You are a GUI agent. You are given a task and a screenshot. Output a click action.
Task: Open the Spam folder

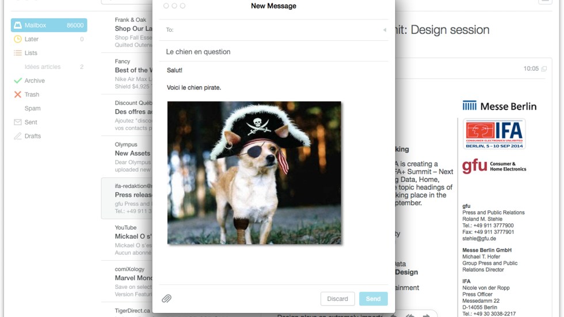pos(32,109)
